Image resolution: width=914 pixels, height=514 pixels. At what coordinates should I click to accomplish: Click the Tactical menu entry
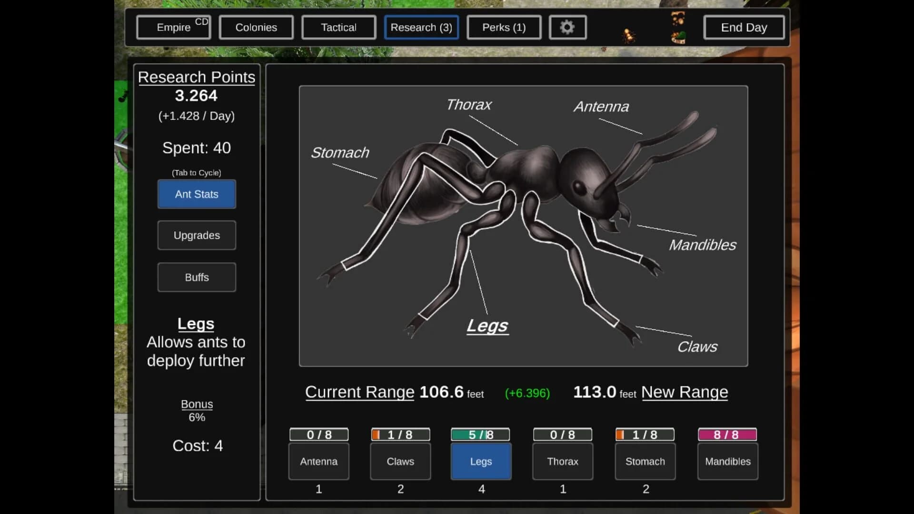click(338, 27)
